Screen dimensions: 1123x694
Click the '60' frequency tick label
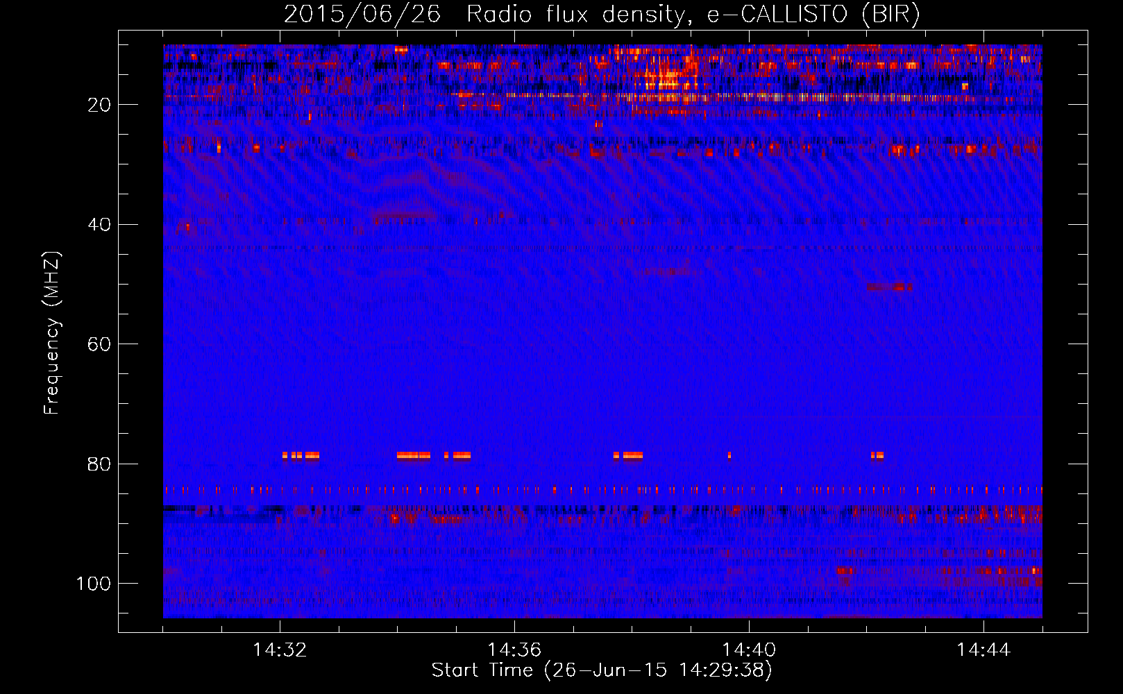point(99,344)
